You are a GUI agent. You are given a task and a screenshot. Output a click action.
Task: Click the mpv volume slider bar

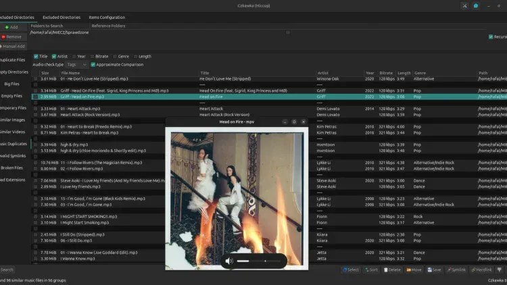coord(259,261)
